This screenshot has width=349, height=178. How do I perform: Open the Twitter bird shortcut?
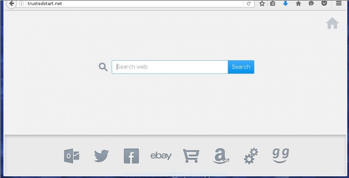[x=101, y=156]
